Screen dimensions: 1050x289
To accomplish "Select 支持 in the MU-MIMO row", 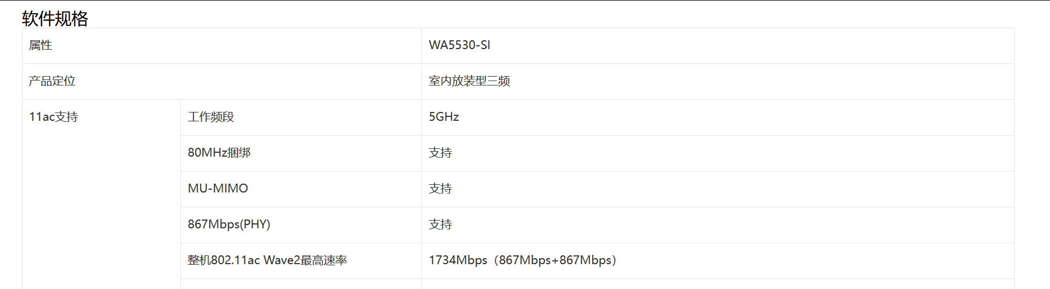I will pyautogui.click(x=440, y=189).
